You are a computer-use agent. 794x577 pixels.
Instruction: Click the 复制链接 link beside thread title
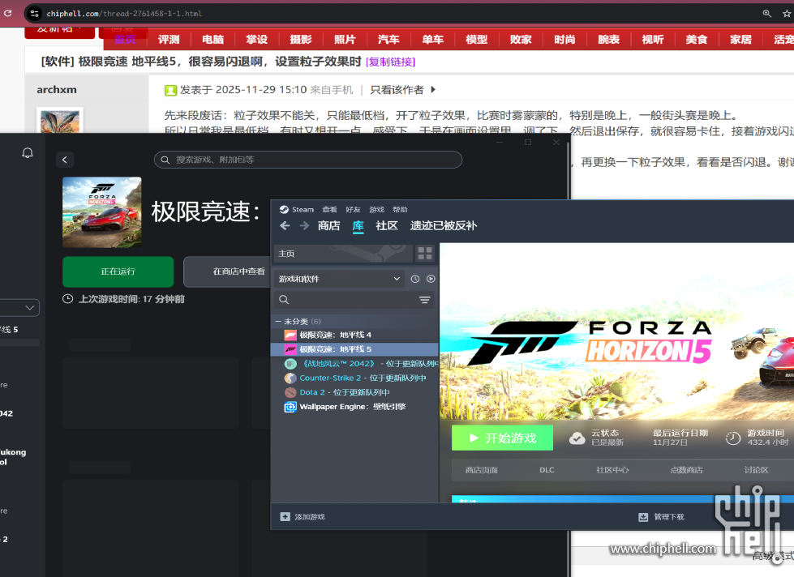click(390, 62)
